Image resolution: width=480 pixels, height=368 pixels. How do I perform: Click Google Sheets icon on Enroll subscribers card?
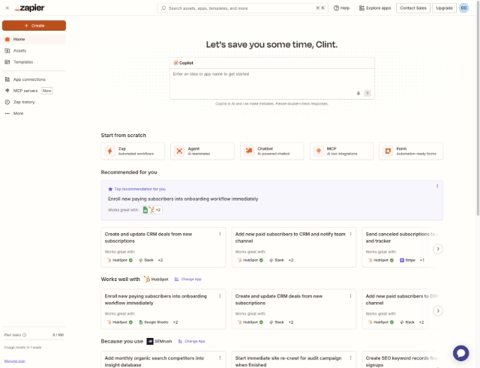point(140,322)
